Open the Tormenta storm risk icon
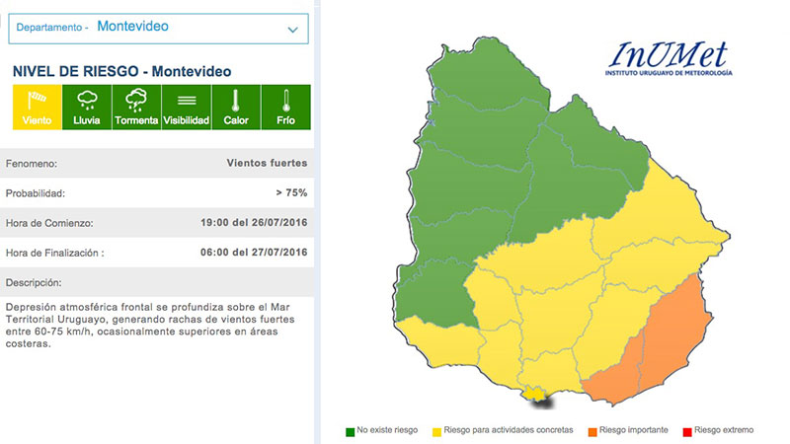 point(136,107)
